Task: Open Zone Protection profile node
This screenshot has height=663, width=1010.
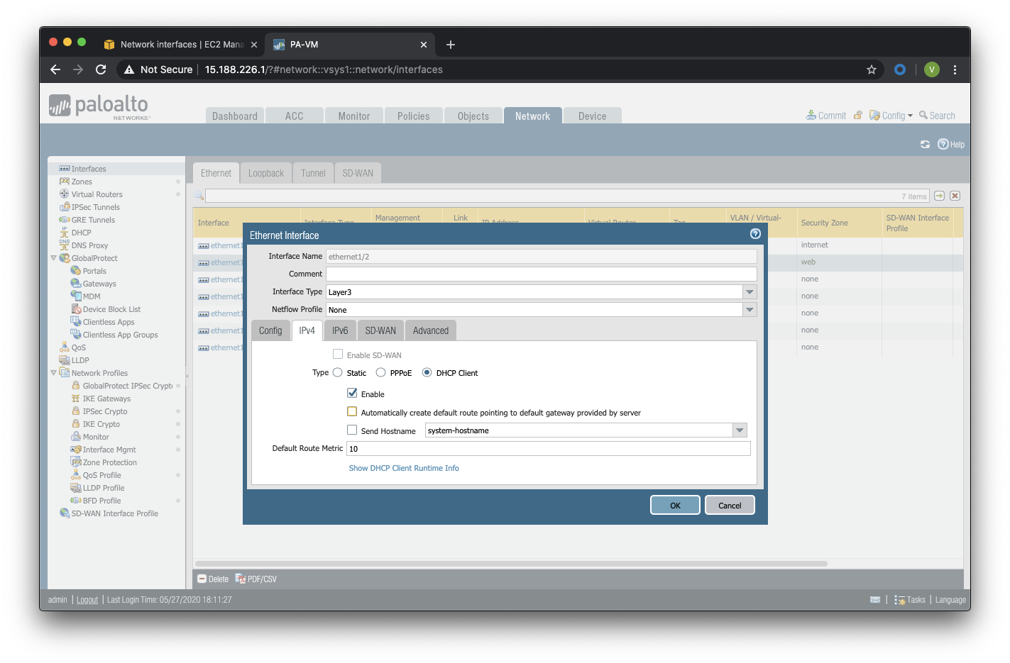Action: coord(109,462)
